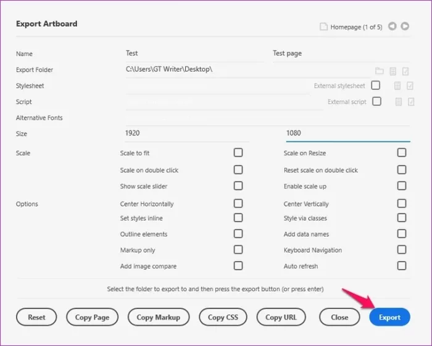The width and height of the screenshot is (432, 346).
Task: Click the document icon in Export Folder row
Action: click(393, 71)
